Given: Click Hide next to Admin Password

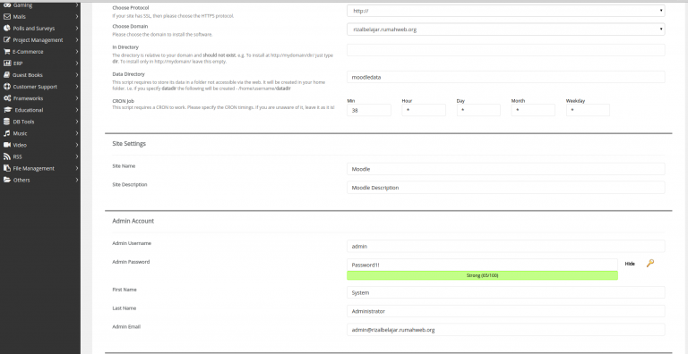Looking at the screenshot, I should pyautogui.click(x=630, y=264).
